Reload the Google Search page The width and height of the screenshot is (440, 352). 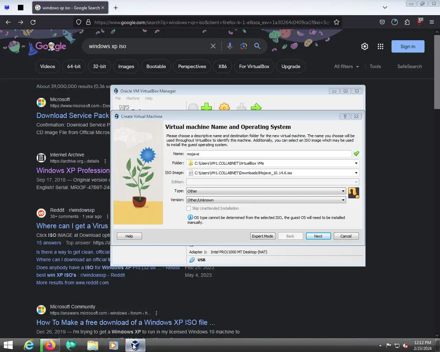33,22
